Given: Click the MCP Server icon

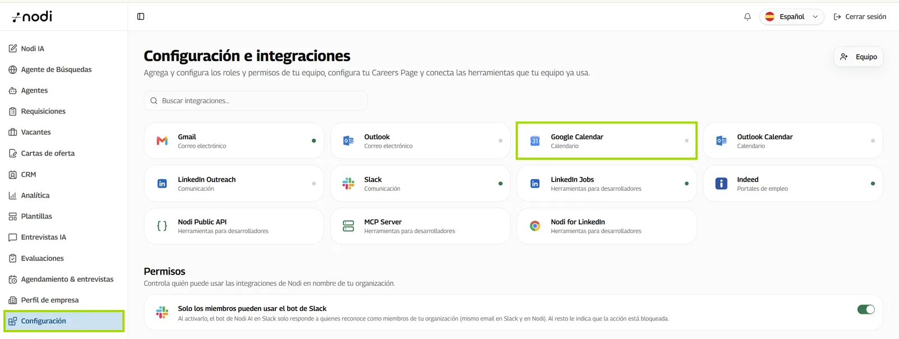Looking at the screenshot, I should click(x=348, y=226).
